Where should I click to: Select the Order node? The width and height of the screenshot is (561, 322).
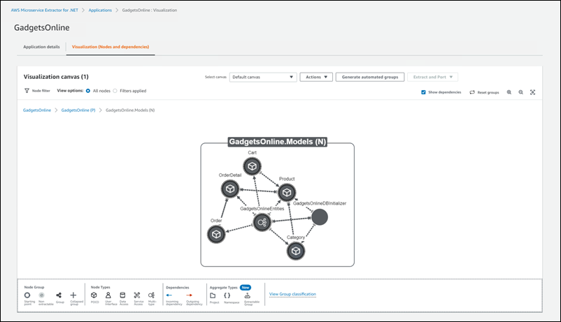coord(216,235)
